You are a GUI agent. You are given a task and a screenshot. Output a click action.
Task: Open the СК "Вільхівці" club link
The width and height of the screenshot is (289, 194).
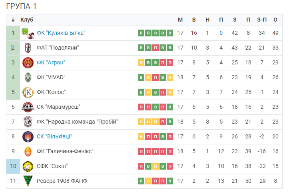pos(54,136)
